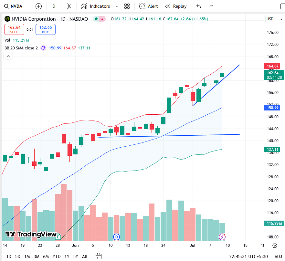This screenshot has height=261, width=285.
Task: Open the dividend D marker
Action: coord(116,237)
